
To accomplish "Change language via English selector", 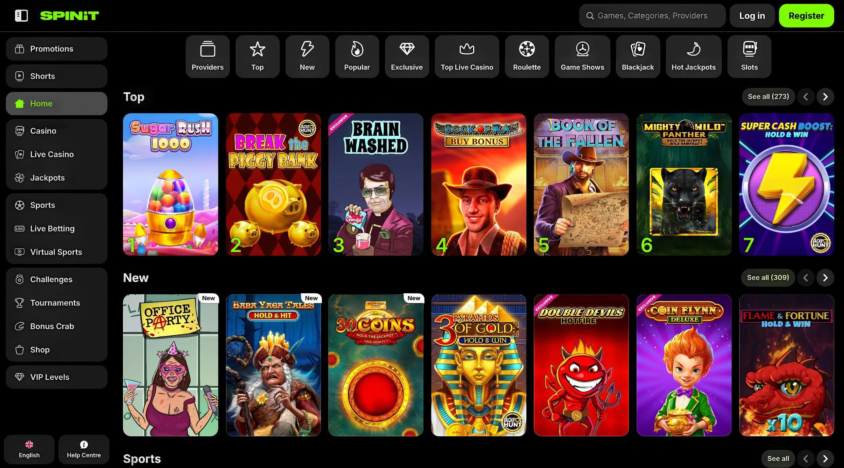I will [29, 449].
